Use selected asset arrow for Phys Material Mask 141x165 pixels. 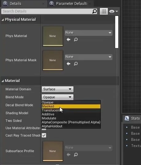coord(69,64)
